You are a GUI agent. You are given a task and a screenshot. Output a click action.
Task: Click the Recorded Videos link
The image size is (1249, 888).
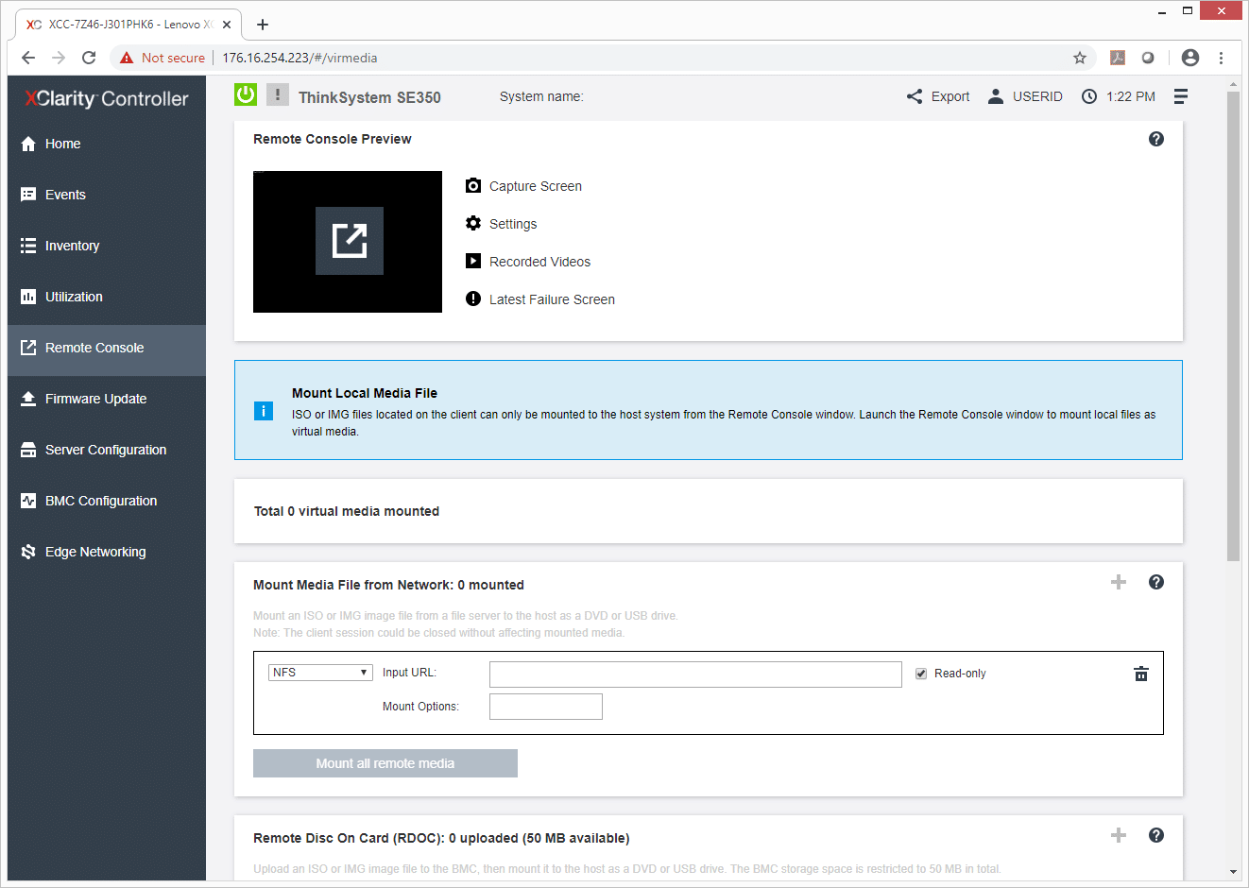point(539,262)
